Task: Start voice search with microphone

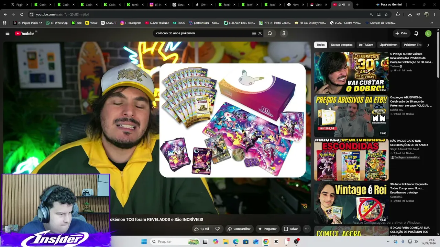Action: pos(284,33)
